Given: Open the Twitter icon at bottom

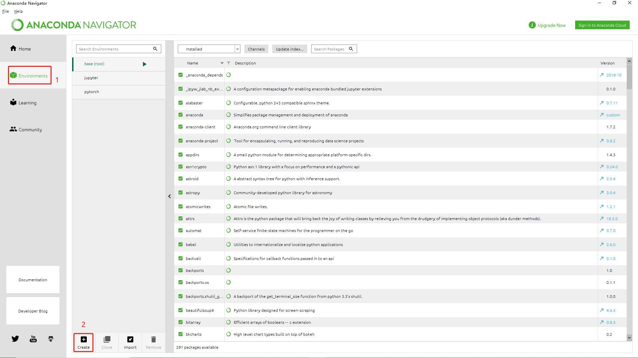Looking at the screenshot, I should click(15, 339).
